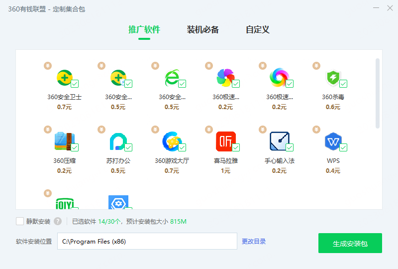
Task: Click the yuan coin badge above 手心输入法
Action: click(x=263, y=130)
